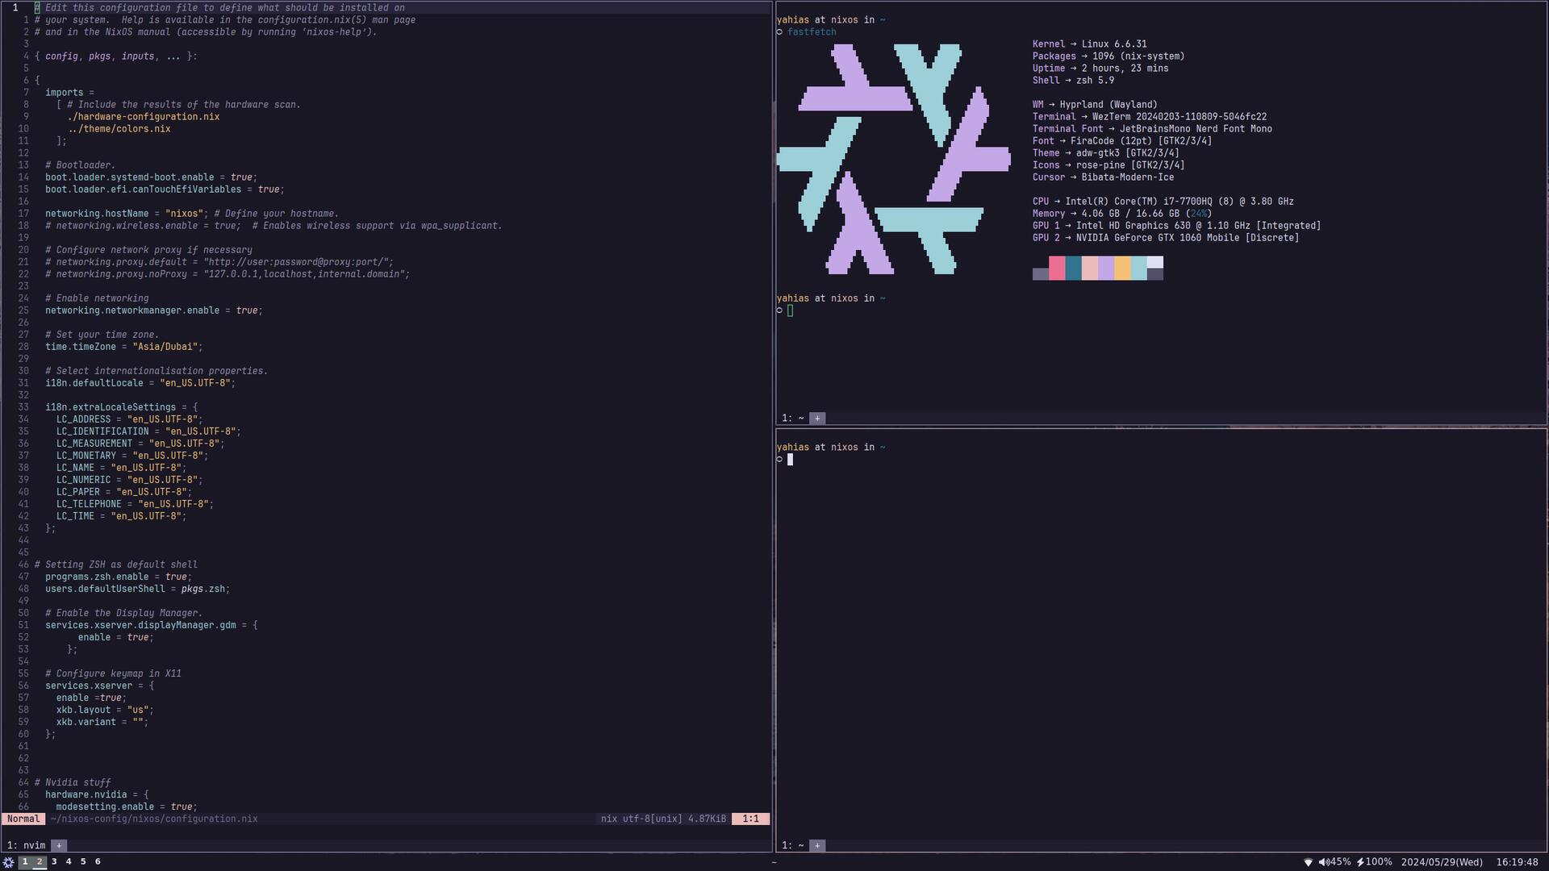Click the Normal mode indicator in nvim statusline
This screenshot has width=1549, height=871.
[23, 819]
